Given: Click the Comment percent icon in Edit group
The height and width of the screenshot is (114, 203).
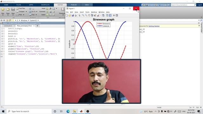Looking at the screenshot, I should pos(47,12).
